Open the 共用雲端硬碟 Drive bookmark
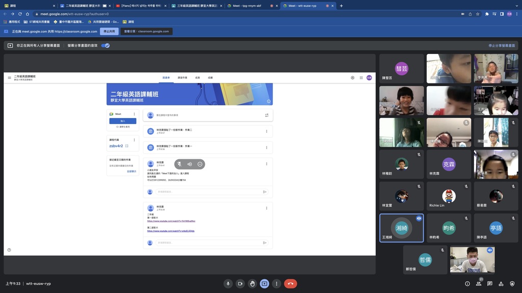 click(x=103, y=21)
